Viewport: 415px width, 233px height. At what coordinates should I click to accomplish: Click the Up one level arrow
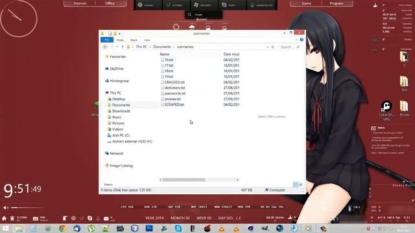click(x=123, y=47)
